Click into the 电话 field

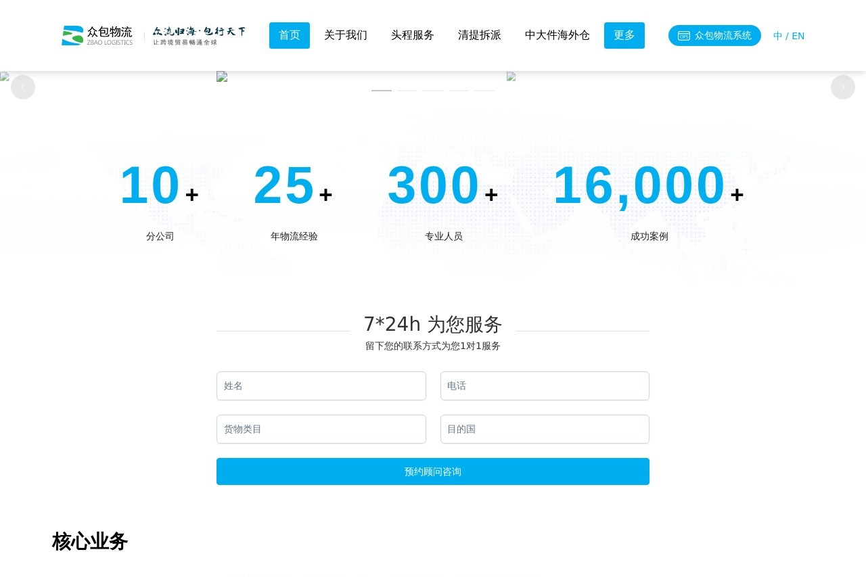point(545,386)
